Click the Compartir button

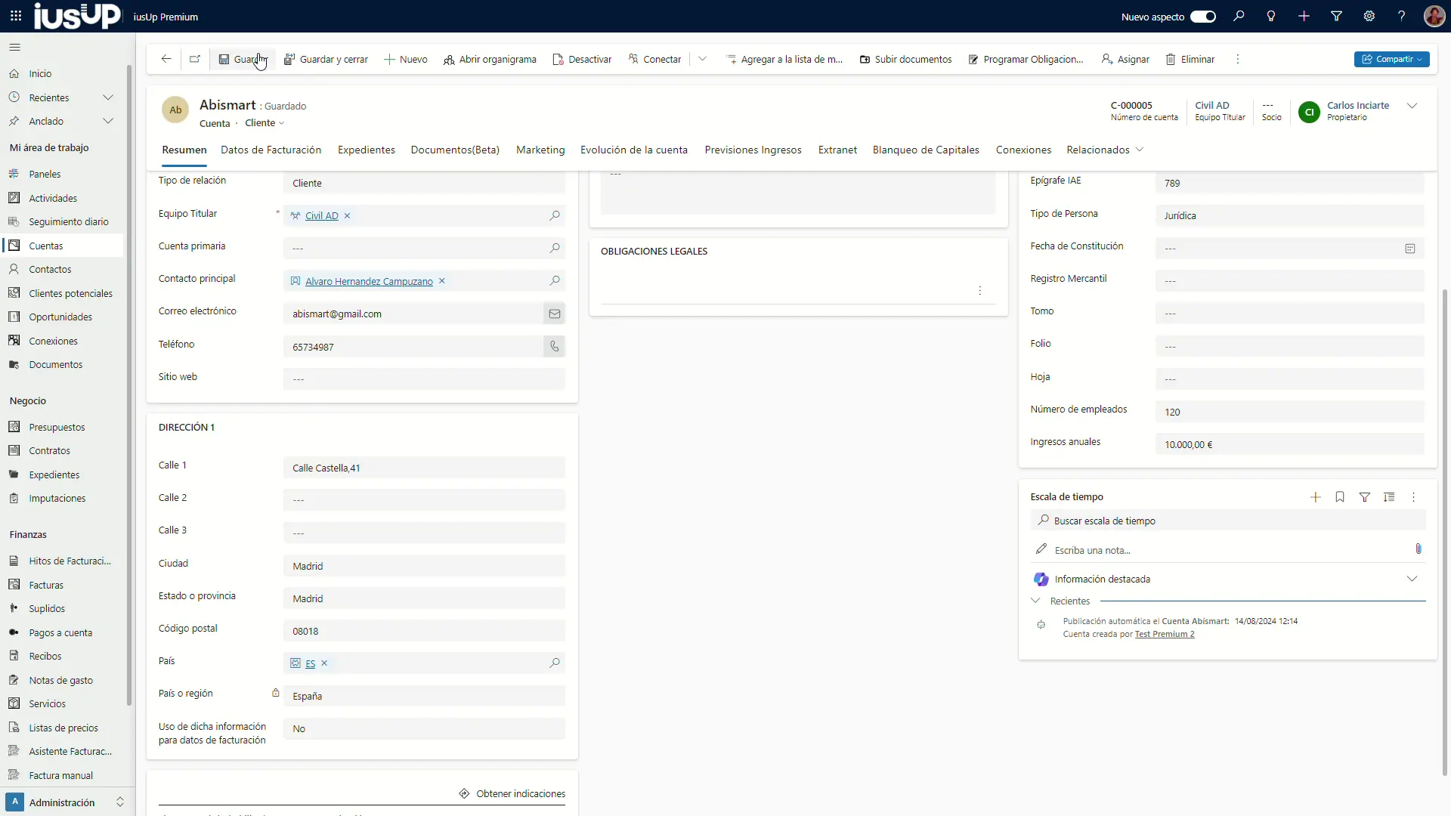(x=1391, y=59)
